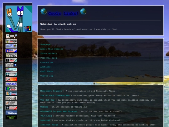Click the 'RAVE Now!' badge
The image size is (169, 127).
[11, 60]
